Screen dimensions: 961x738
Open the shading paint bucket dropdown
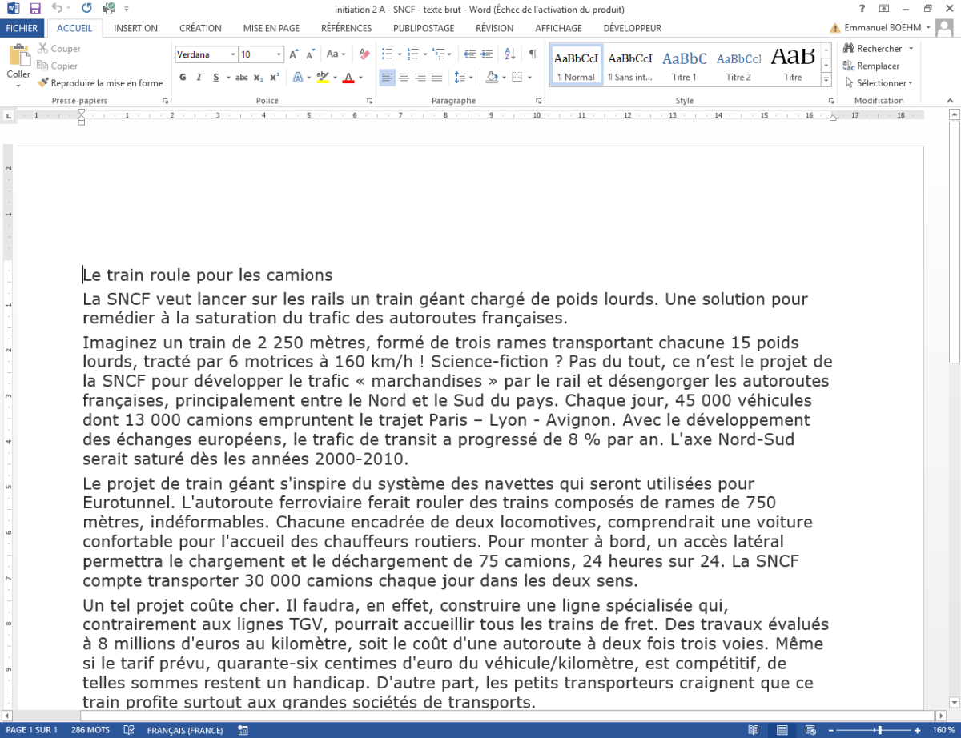click(x=503, y=78)
